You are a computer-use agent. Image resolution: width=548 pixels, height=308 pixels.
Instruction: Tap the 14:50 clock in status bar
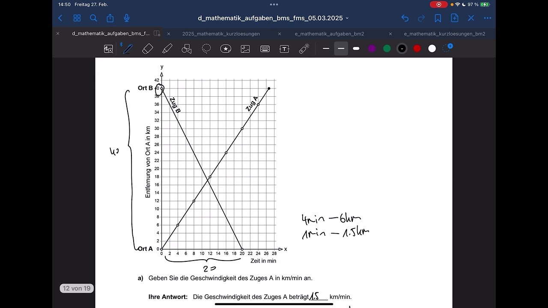coord(64,4)
